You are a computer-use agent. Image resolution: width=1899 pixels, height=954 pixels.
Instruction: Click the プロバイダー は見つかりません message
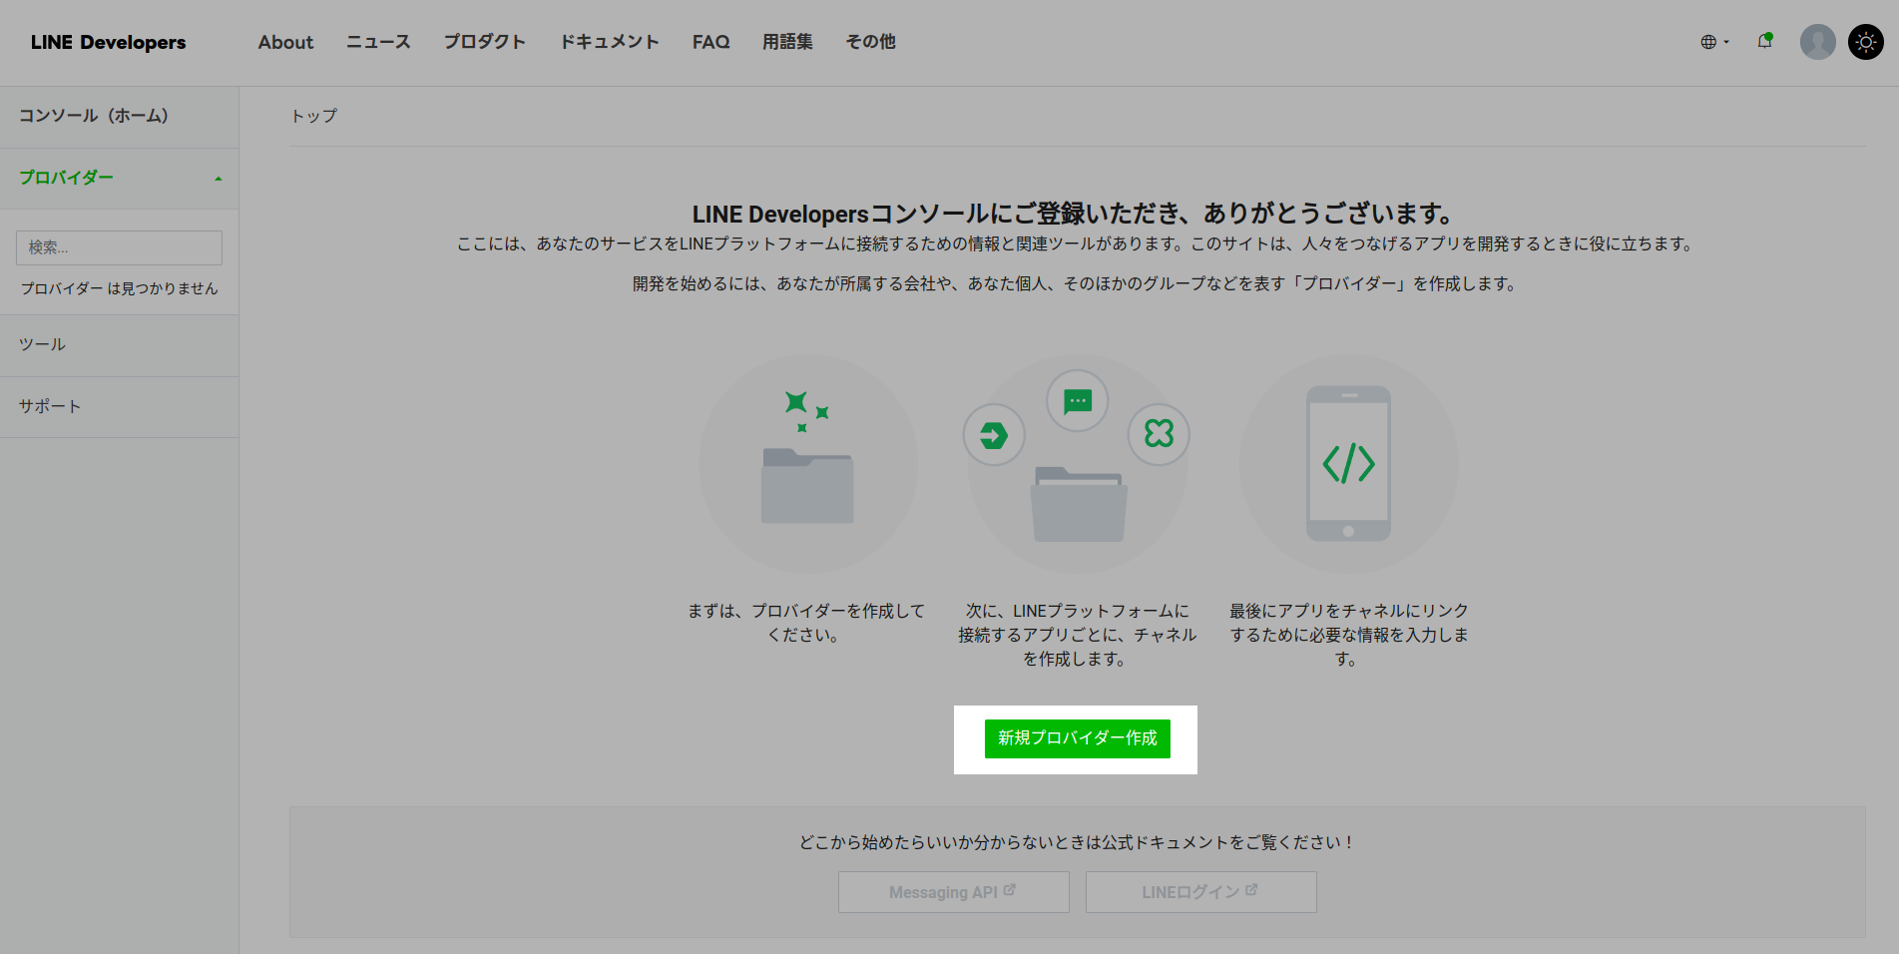tap(119, 288)
